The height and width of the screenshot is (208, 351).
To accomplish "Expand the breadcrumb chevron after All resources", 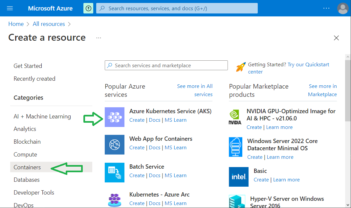I will (69, 24).
